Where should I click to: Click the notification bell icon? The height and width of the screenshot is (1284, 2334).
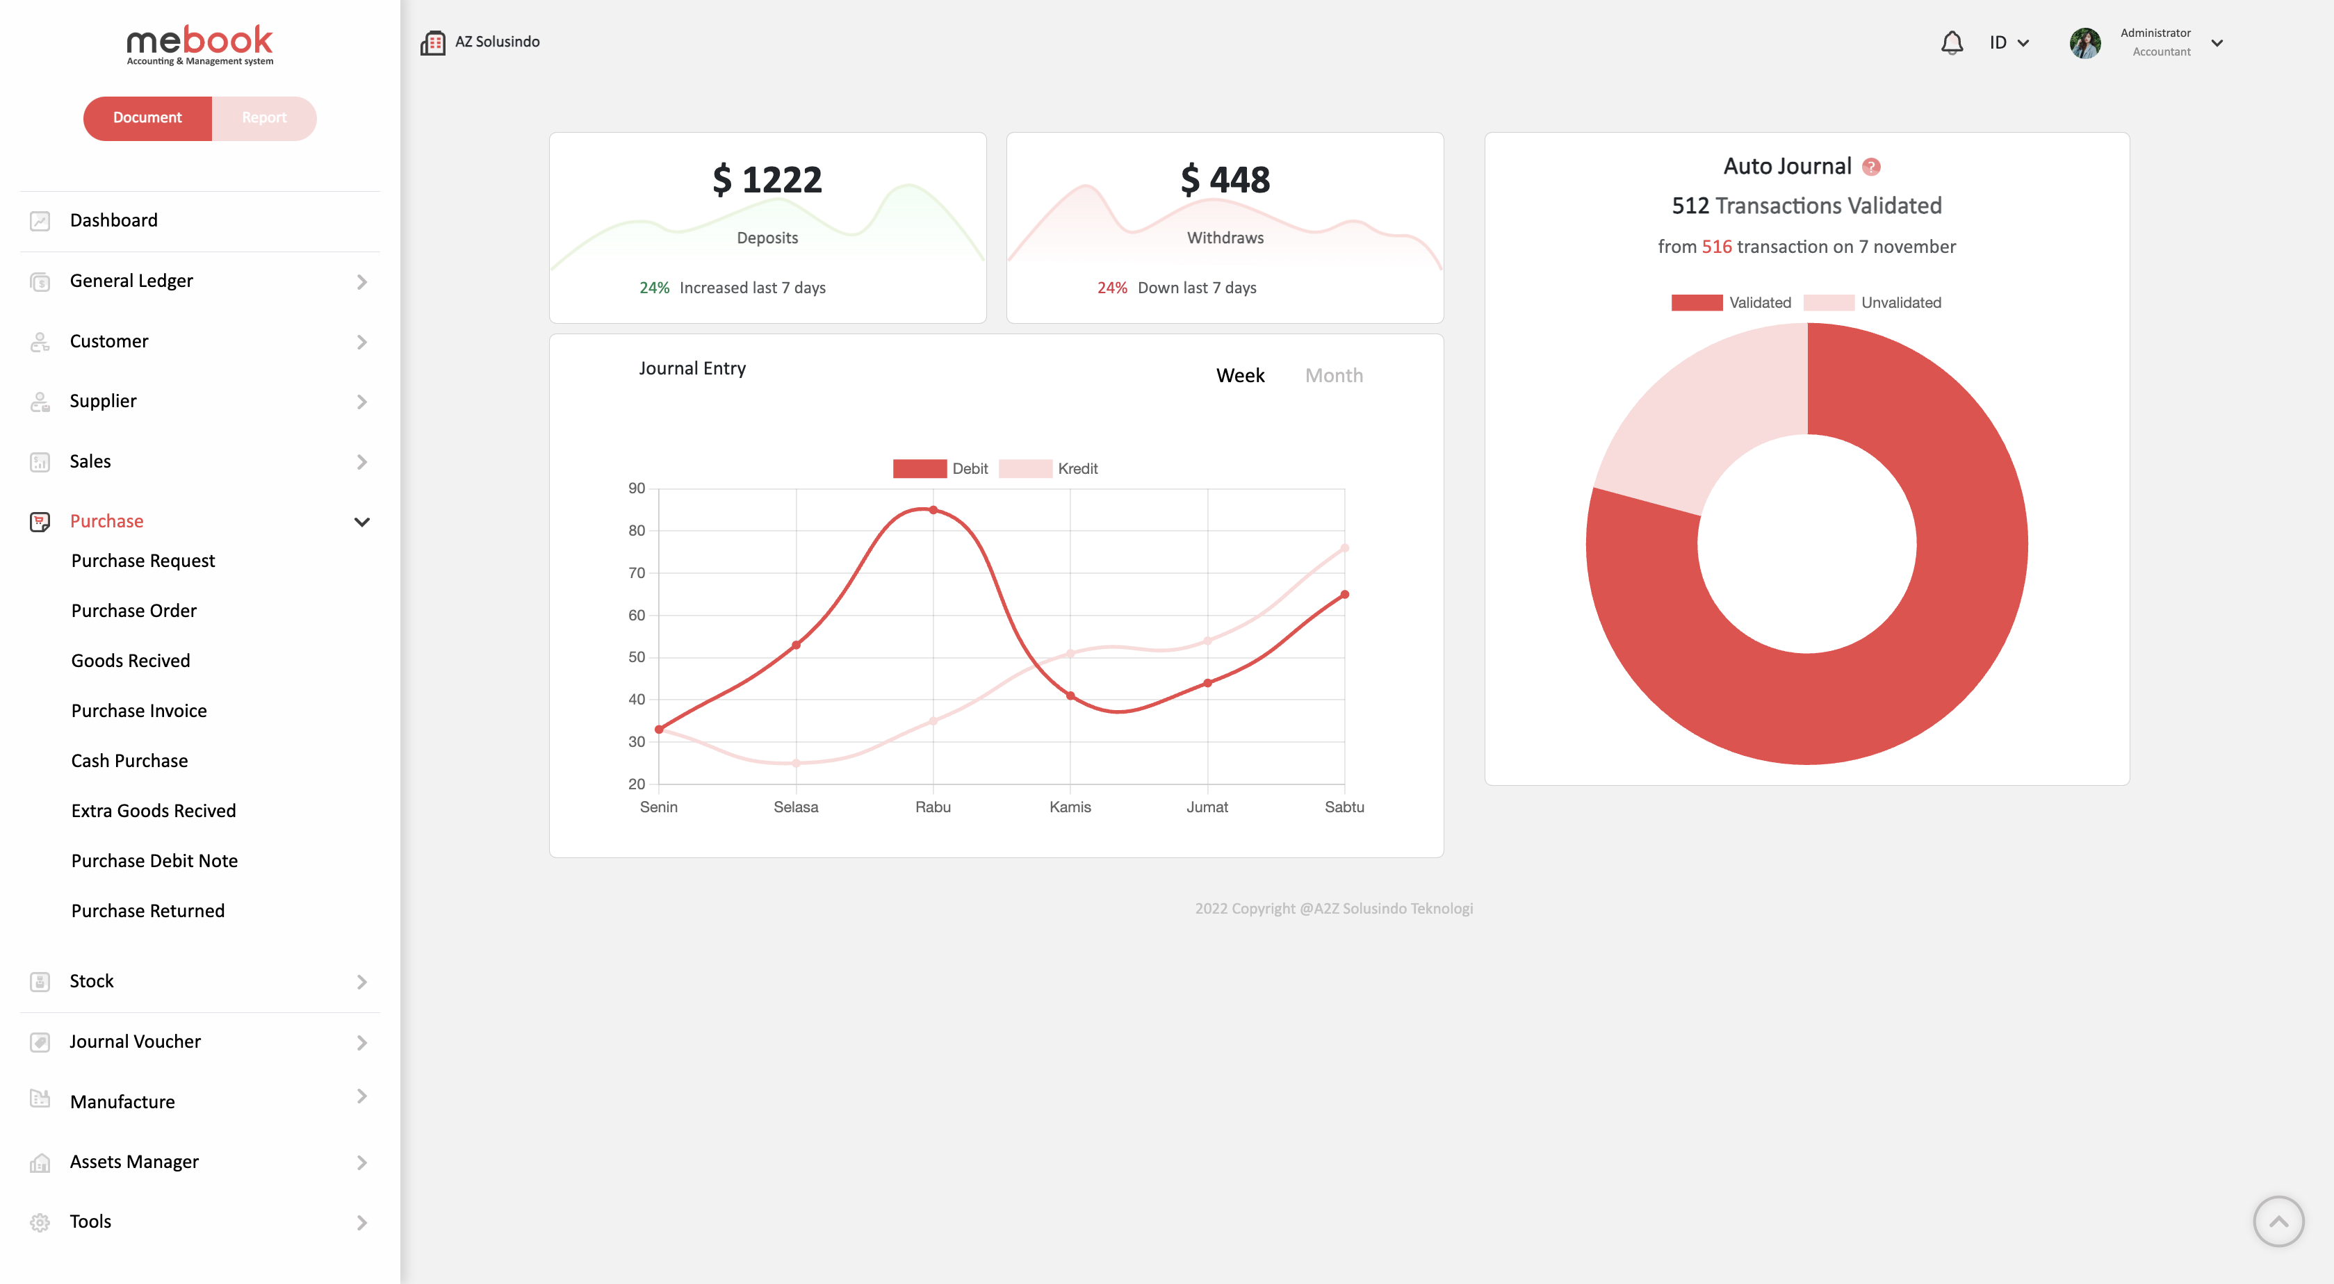tap(1952, 42)
